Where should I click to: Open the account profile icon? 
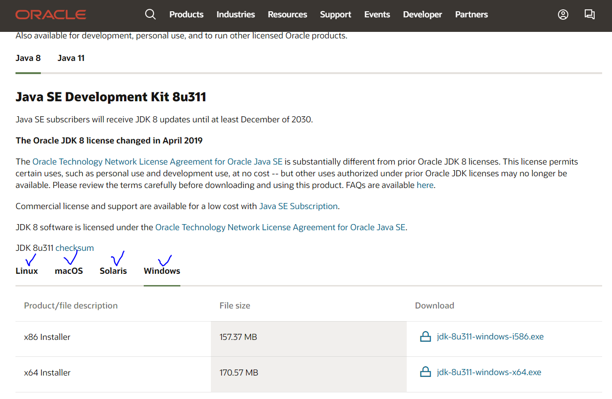point(563,15)
